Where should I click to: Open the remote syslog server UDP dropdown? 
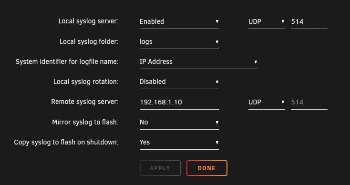[x=266, y=102]
